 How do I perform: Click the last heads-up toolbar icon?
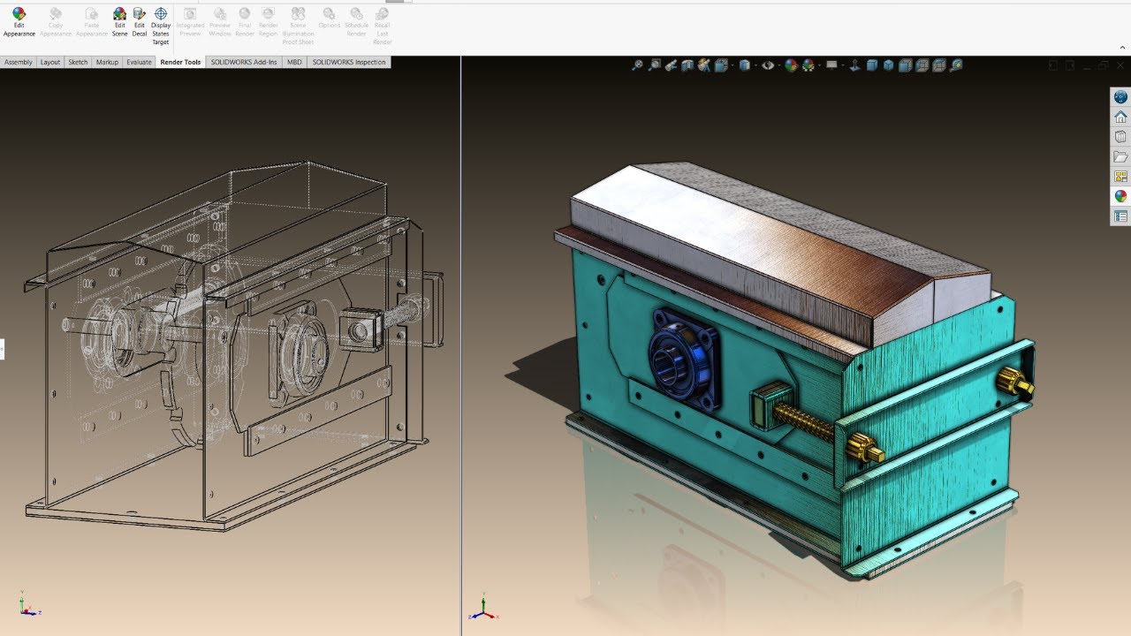(x=955, y=65)
